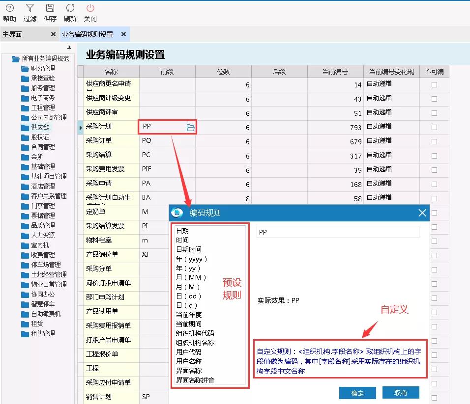Choose 日（dd） from the preset rules
Viewport: 470px width, 404px height.
pos(188,296)
